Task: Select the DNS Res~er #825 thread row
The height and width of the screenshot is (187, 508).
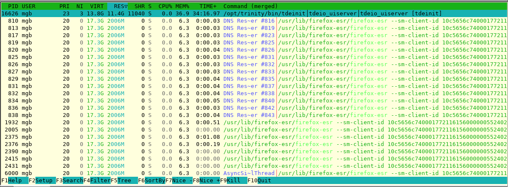Action: (x=254, y=43)
